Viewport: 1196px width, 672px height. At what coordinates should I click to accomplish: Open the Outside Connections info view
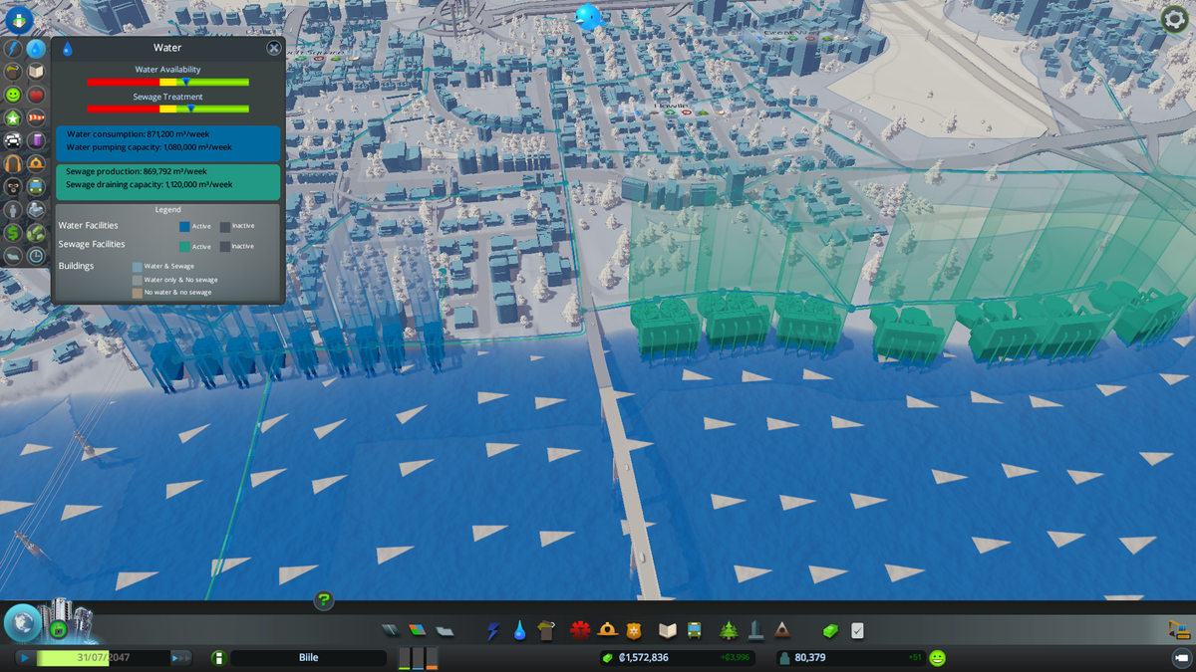37,210
